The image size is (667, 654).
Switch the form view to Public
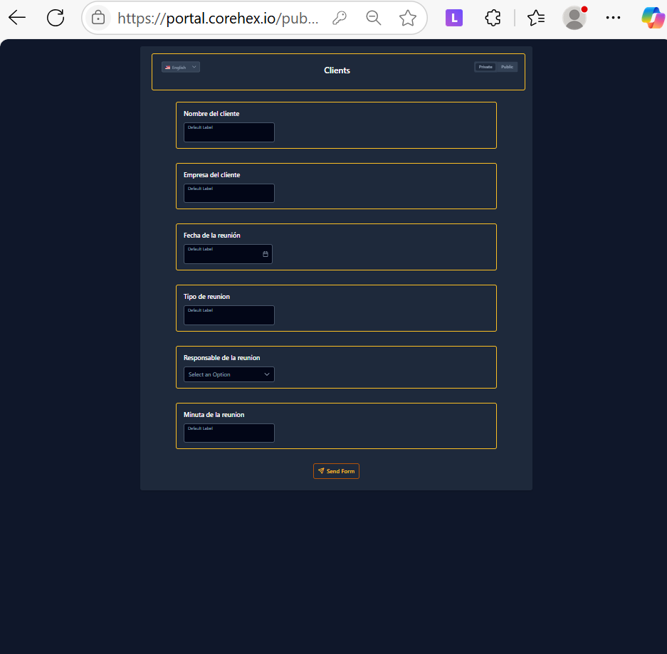pyautogui.click(x=507, y=66)
